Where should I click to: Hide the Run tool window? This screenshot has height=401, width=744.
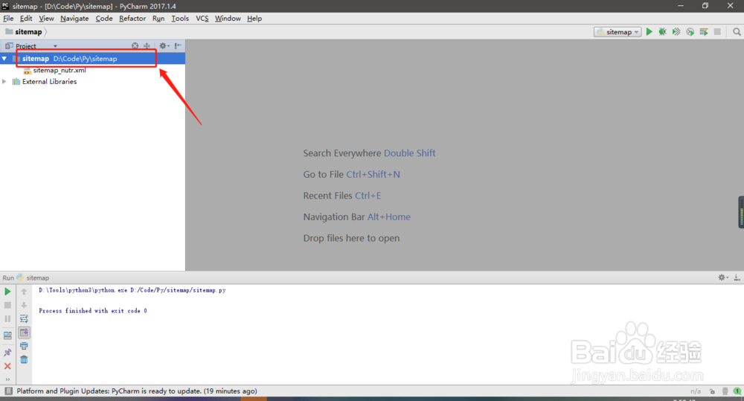tap(737, 278)
